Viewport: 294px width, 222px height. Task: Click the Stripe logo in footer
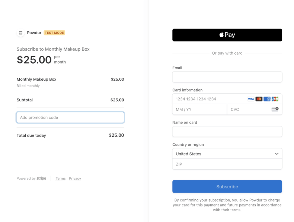tap(41, 178)
